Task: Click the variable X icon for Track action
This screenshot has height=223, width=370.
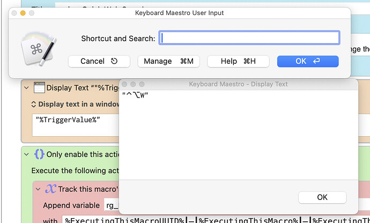Action: [50, 189]
